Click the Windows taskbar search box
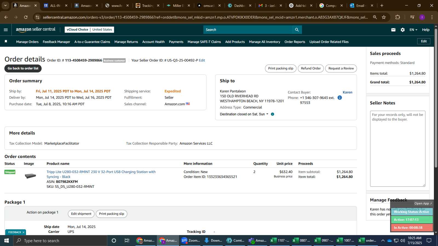438x246 pixels. point(60,241)
